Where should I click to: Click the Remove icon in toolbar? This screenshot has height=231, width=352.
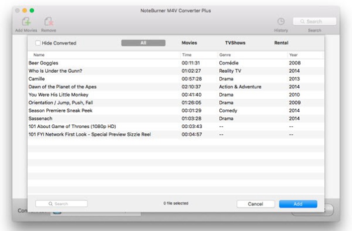coord(49,22)
